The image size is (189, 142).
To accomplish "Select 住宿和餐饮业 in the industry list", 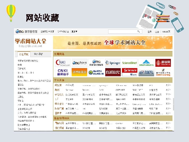I will (x=24, y=129).
